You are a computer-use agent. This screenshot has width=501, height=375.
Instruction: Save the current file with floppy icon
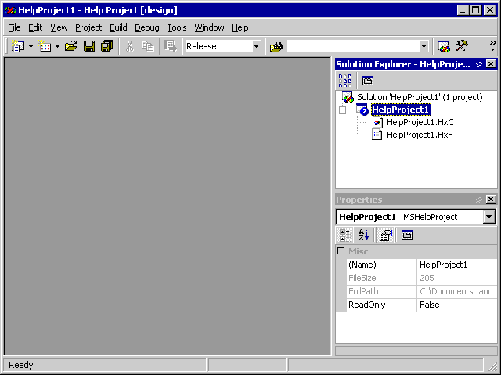[89, 46]
